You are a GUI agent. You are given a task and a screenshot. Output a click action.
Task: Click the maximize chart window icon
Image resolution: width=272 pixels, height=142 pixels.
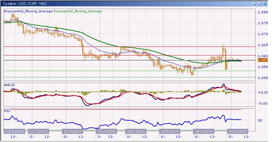click(265, 4)
